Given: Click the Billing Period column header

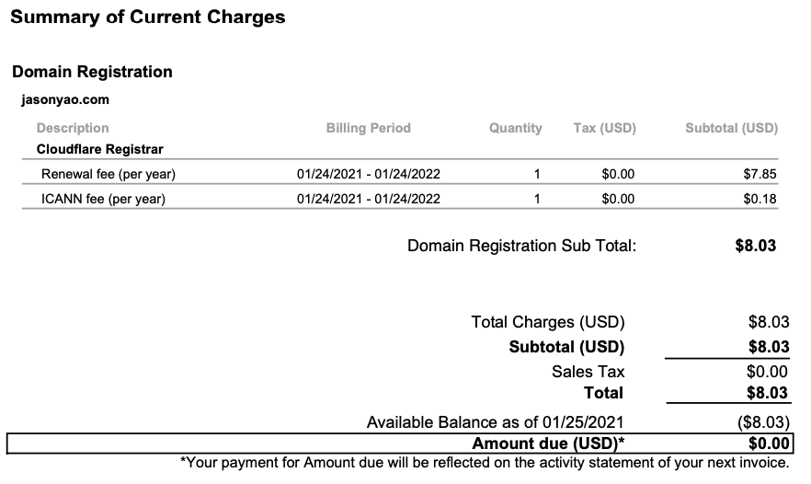Looking at the screenshot, I should 368,128.
